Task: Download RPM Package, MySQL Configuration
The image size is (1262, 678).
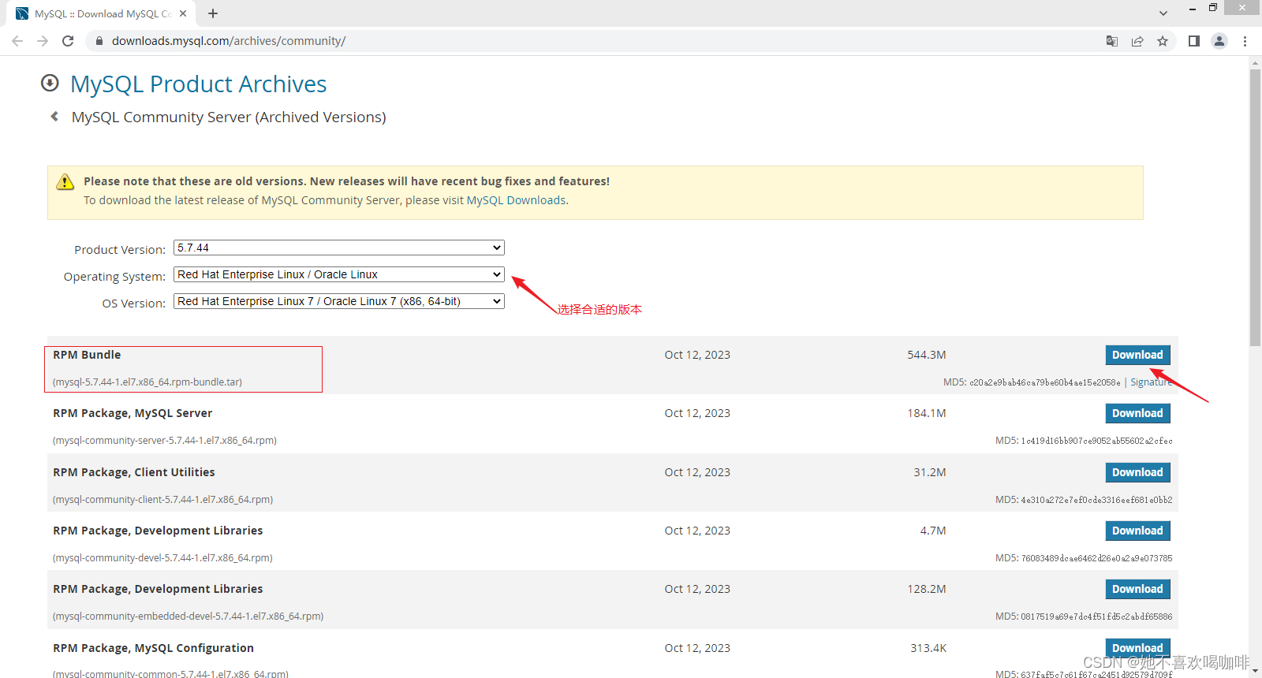Action: click(1137, 647)
